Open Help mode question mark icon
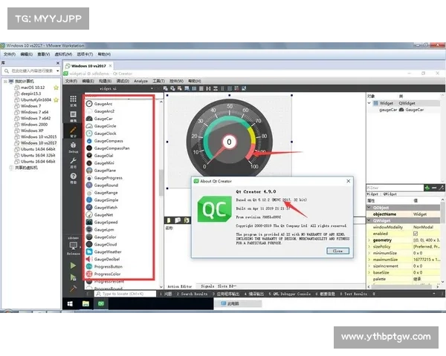Screen dimensions: 446x356 (x=73, y=178)
